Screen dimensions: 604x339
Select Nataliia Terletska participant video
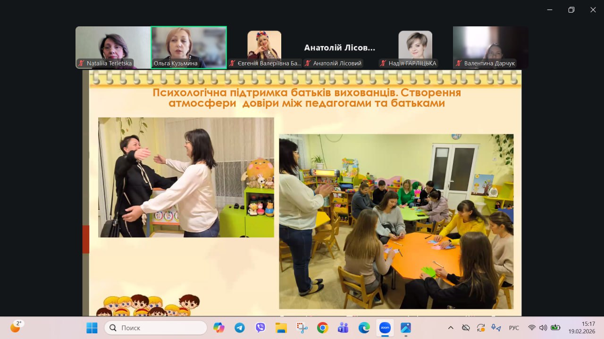[113, 47]
